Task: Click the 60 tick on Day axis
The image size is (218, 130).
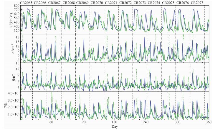Action: point(51,122)
